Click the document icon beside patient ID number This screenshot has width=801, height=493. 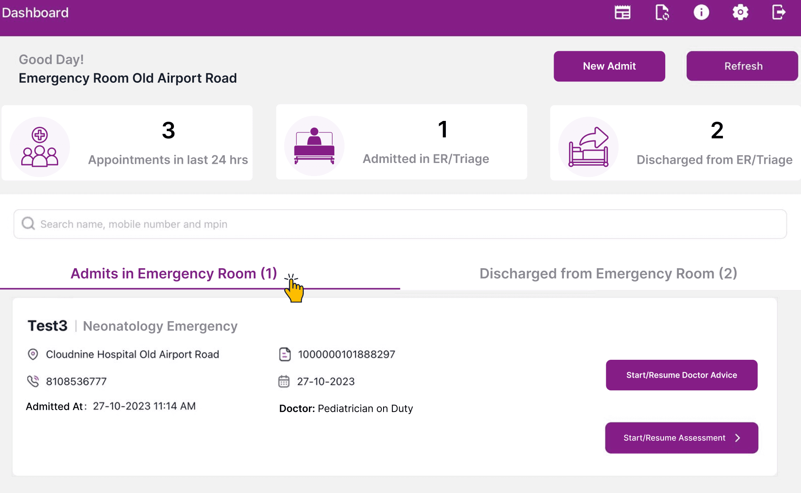click(x=285, y=354)
